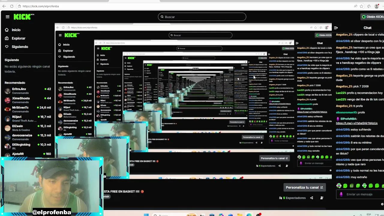Image resolution: width=384 pixels, height=216 pixels.
Task: Add page to favorites with star icon
Action: [361, 6]
